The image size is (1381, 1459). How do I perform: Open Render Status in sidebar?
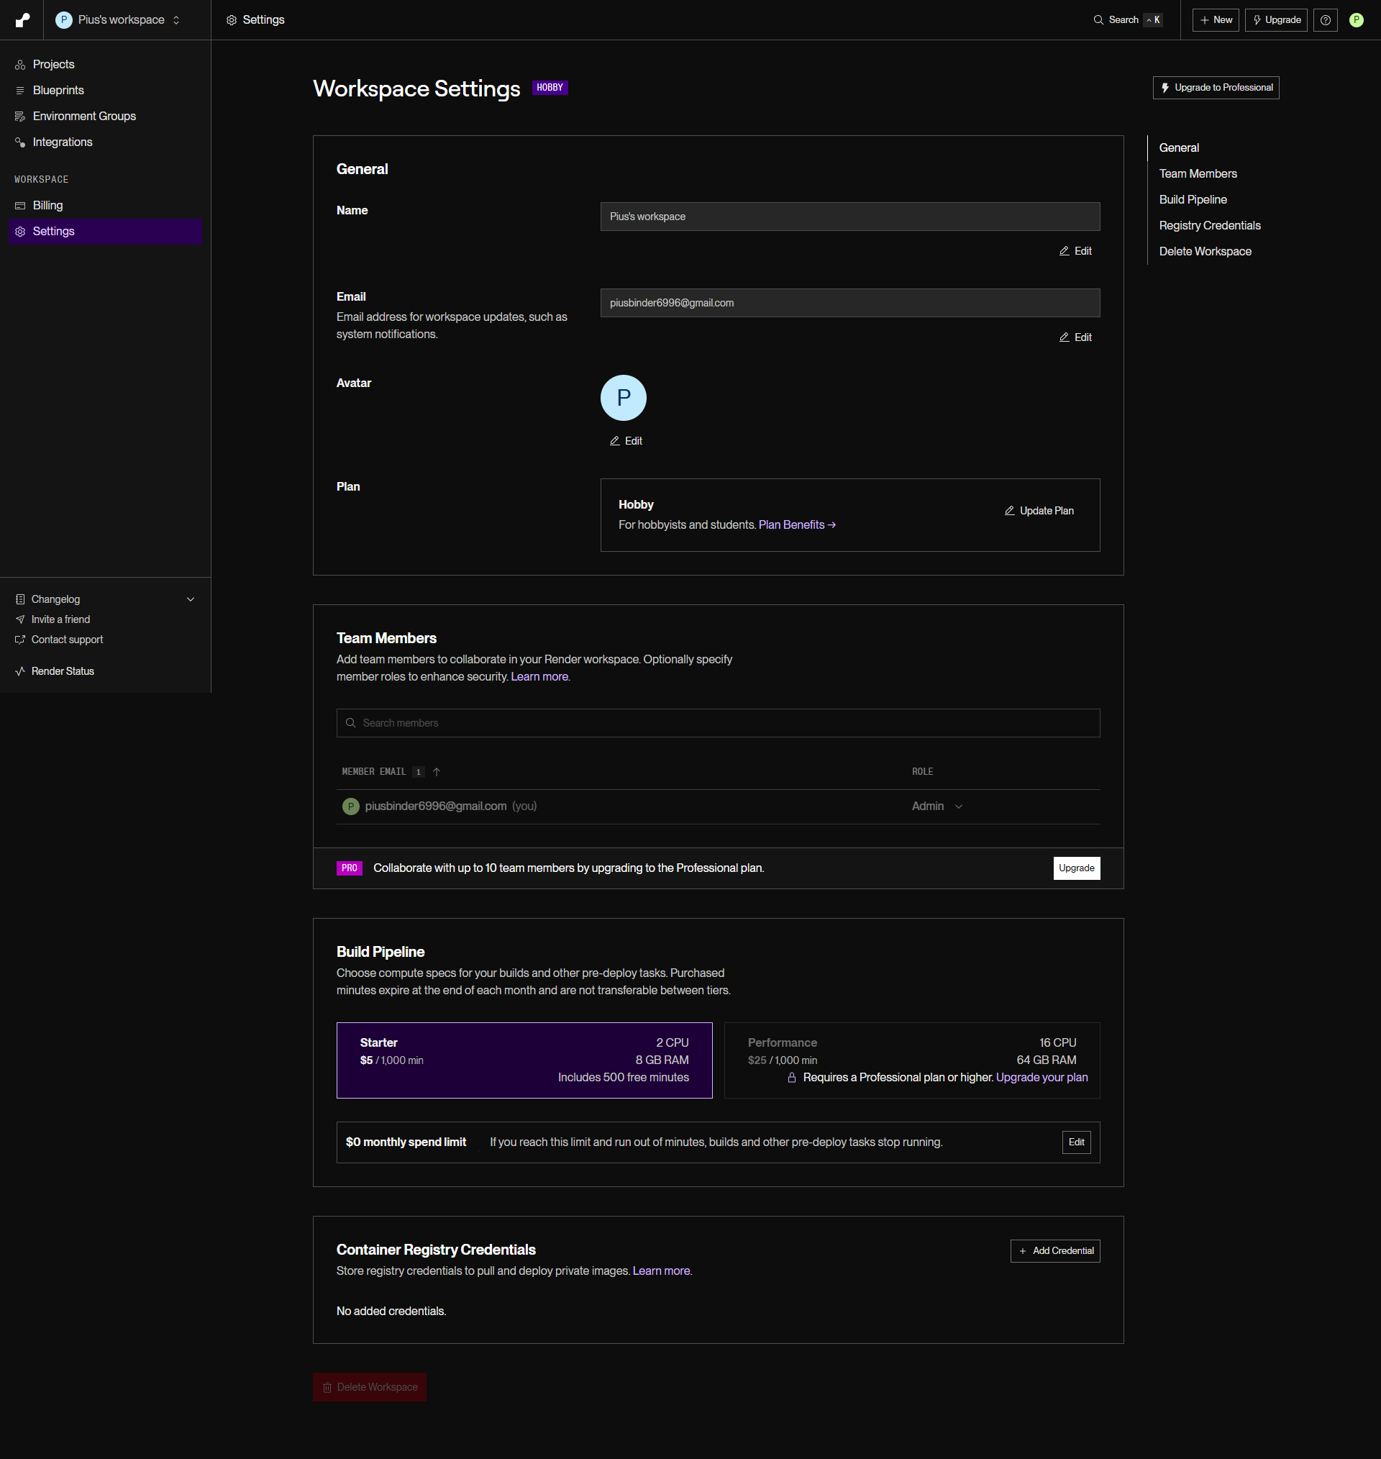coord(62,671)
